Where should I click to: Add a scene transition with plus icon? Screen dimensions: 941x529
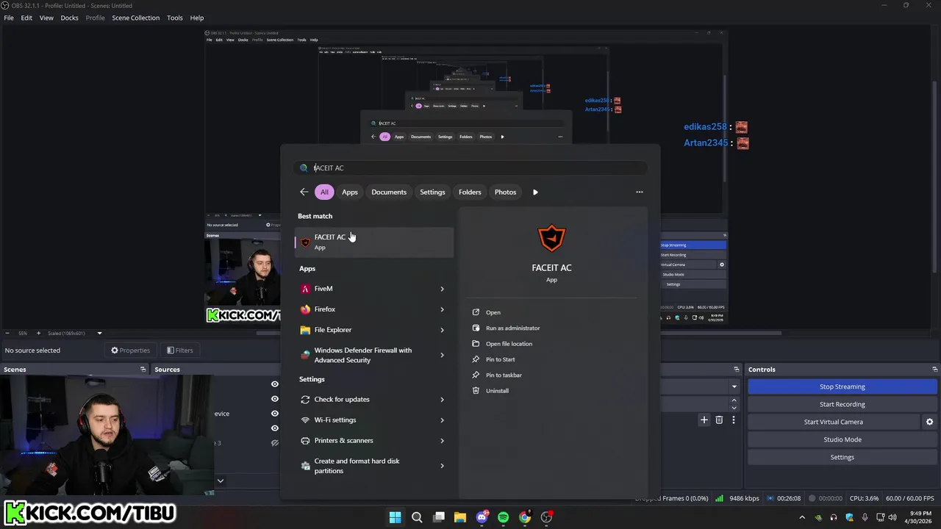coord(704,420)
